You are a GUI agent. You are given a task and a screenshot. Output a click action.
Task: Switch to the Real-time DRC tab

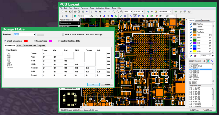point(30,45)
